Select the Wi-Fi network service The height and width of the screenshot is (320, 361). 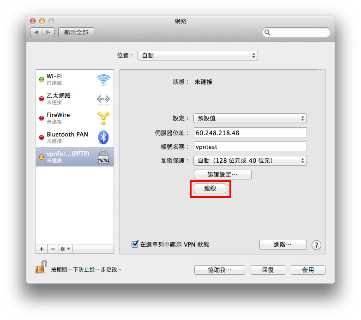click(75, 79)
